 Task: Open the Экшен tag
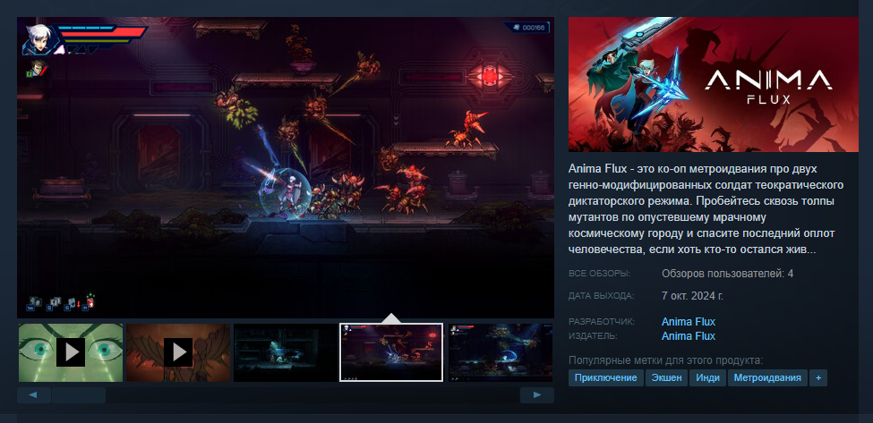coord(666,378)
